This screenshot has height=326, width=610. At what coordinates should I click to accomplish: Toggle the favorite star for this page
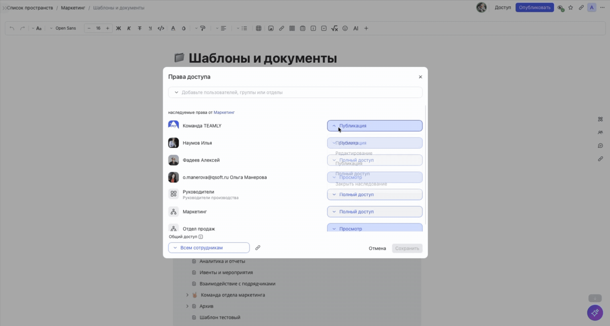coord(571,8)
